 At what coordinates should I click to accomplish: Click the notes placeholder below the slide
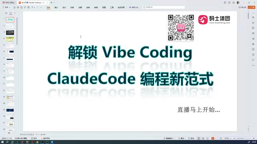(x=27, y=134)
